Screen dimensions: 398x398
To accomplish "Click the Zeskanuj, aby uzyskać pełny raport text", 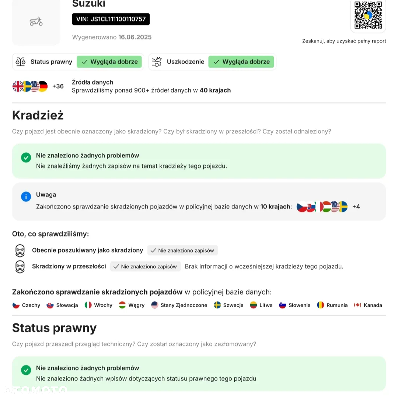I will point(344,41).
